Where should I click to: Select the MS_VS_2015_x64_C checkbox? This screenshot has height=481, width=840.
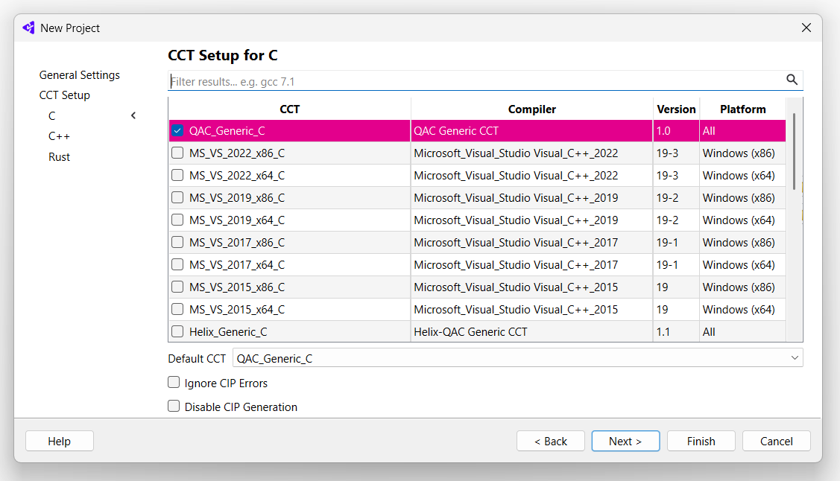point(177,309)
